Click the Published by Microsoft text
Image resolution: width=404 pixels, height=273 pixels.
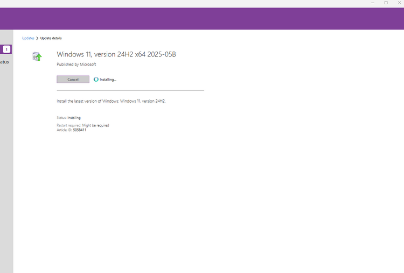76,64
